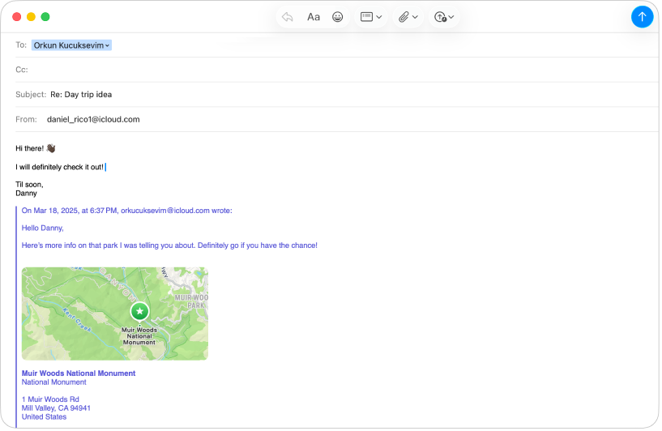Open the Aa text format options
This screenshot has height=431, width=662.
tap(314, 17)
